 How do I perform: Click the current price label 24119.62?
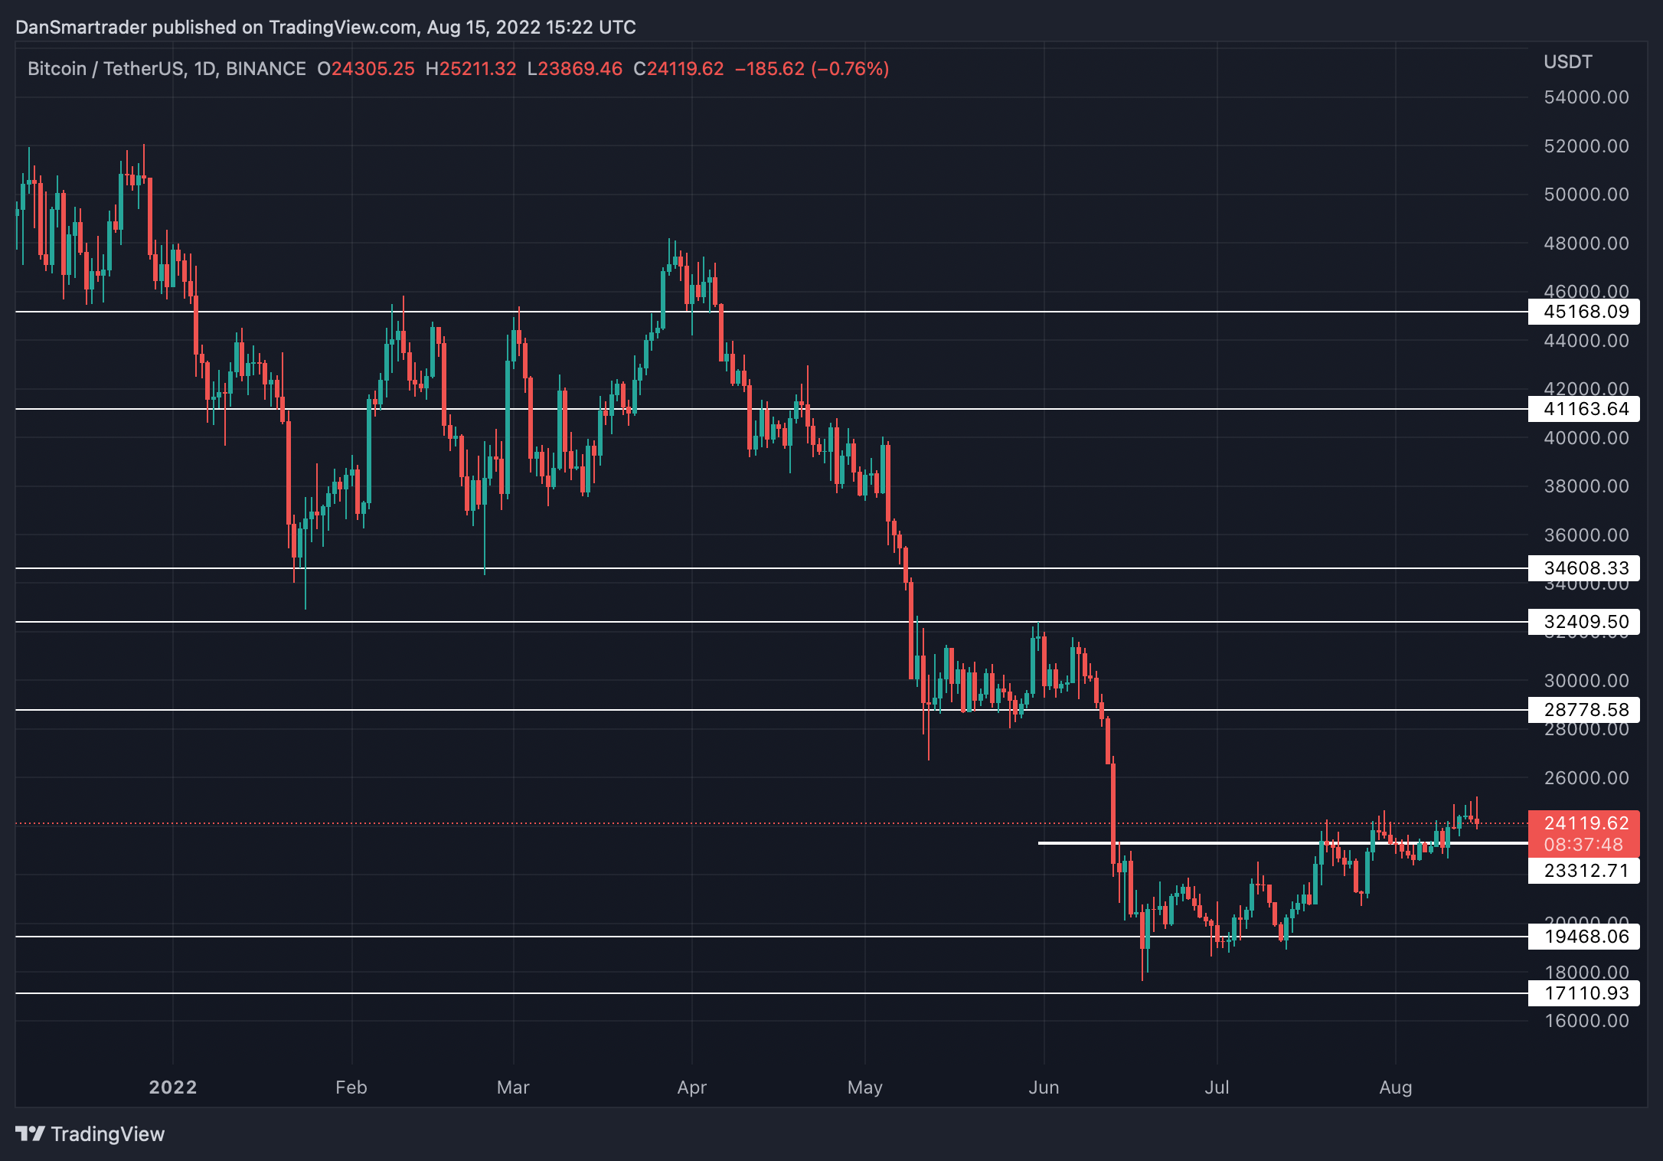pyautogui.click(x=1586, y=823)
